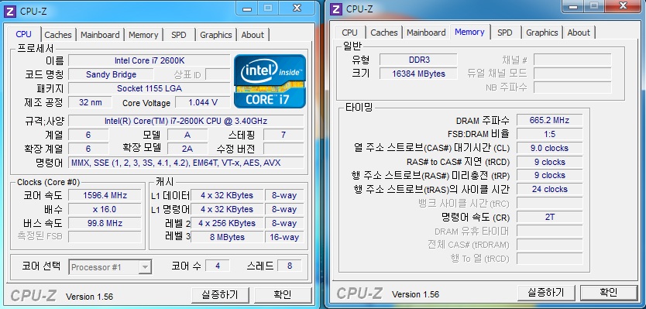Minimize the right CPU-Z window
Viewport: 646px width, 309px height.
573,5
